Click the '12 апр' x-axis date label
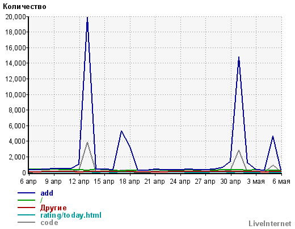This screenshot has height=229, width=295. 79,182
